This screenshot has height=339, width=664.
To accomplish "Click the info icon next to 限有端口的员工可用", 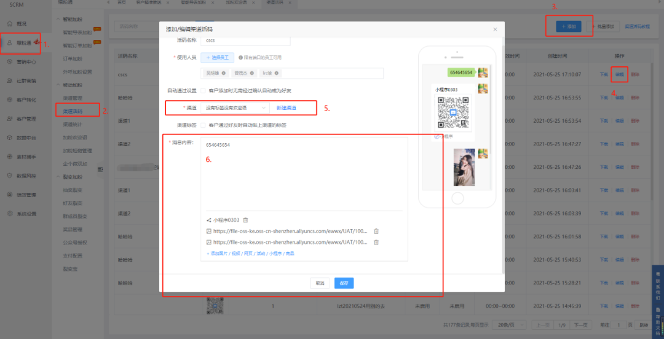I will pos(240,58).
